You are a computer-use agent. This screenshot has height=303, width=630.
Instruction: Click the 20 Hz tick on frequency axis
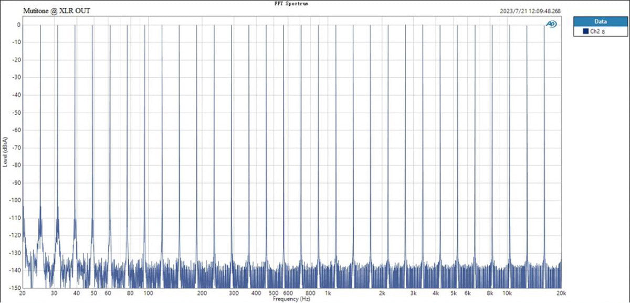tap(23, 293)
